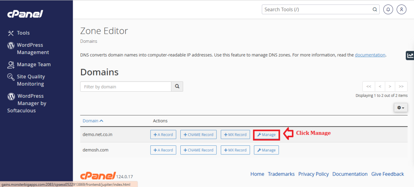Open the Home footer link
The height and width of the screenshot is (187, 414).
[x=257, y=174]
